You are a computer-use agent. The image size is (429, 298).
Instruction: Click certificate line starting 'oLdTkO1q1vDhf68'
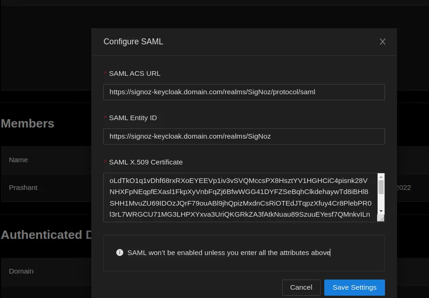click(x=239, y=181)
